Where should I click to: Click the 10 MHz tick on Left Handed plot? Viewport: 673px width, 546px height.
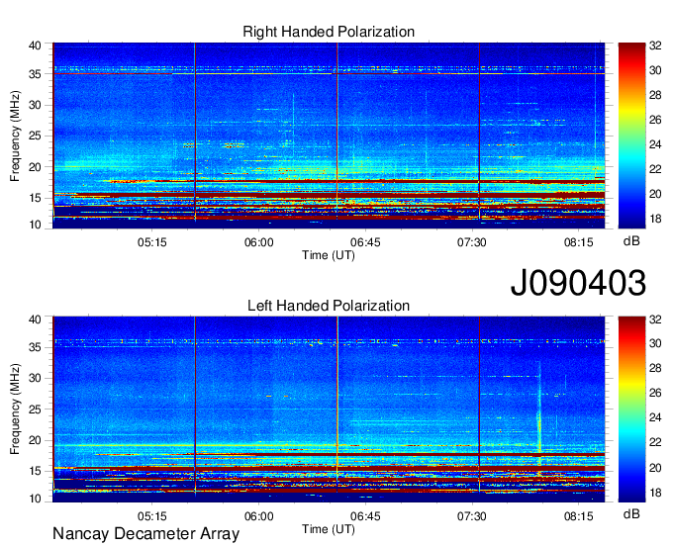click(x=35, y=499)
